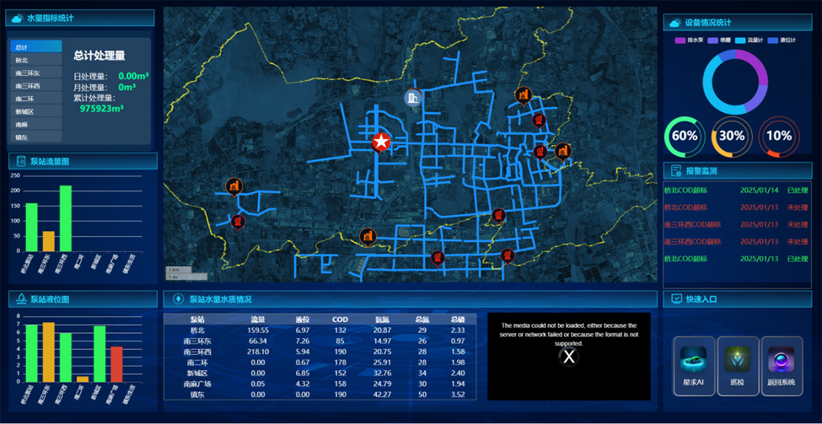The image size is (822, 424).
Task: Click the tank icon beside 泵站流量图
Action: coord(20,162)
